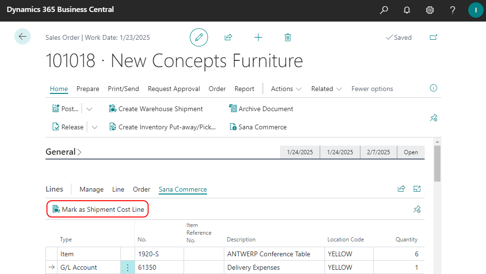Maximize the Lines section icon

pyautogui.click(x=417, y=189)
